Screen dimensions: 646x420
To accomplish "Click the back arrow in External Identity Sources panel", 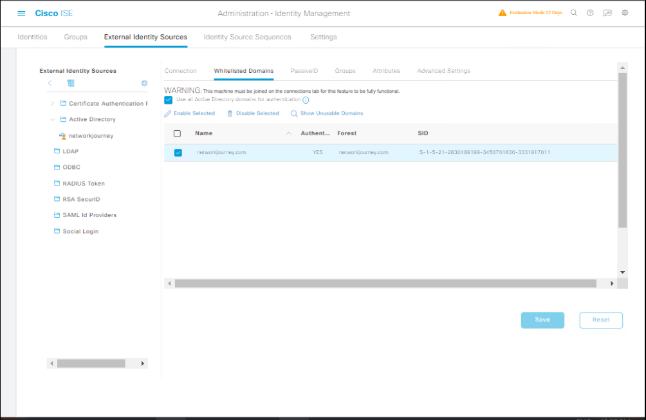I will click(x=50, y=83).
